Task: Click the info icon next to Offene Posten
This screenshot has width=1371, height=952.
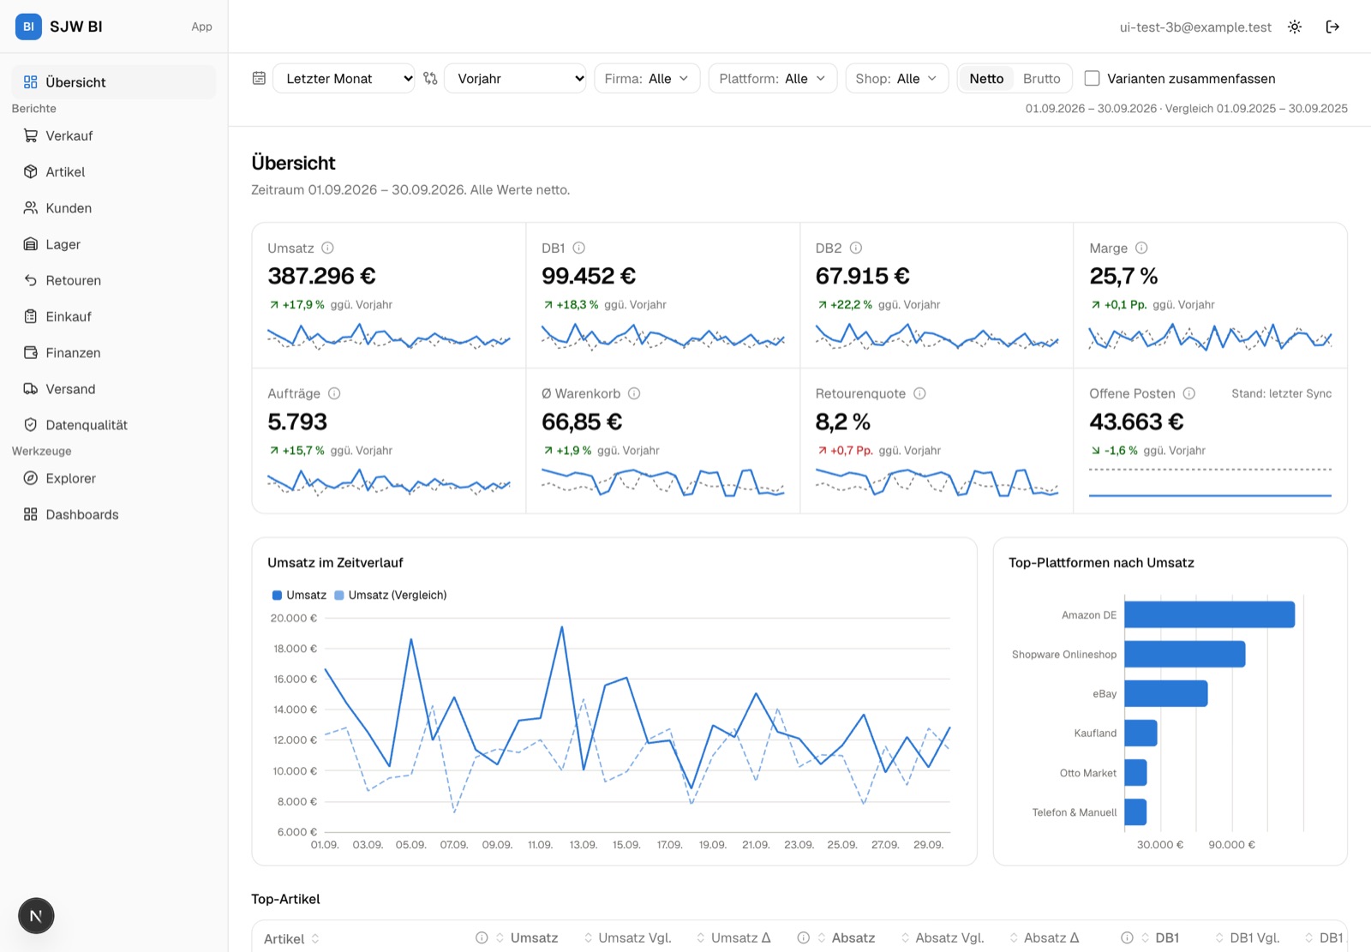Action: [1189, 393]
